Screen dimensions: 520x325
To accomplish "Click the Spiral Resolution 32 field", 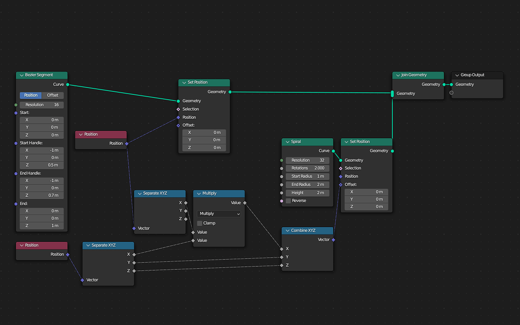I will [x=307, y=160].
